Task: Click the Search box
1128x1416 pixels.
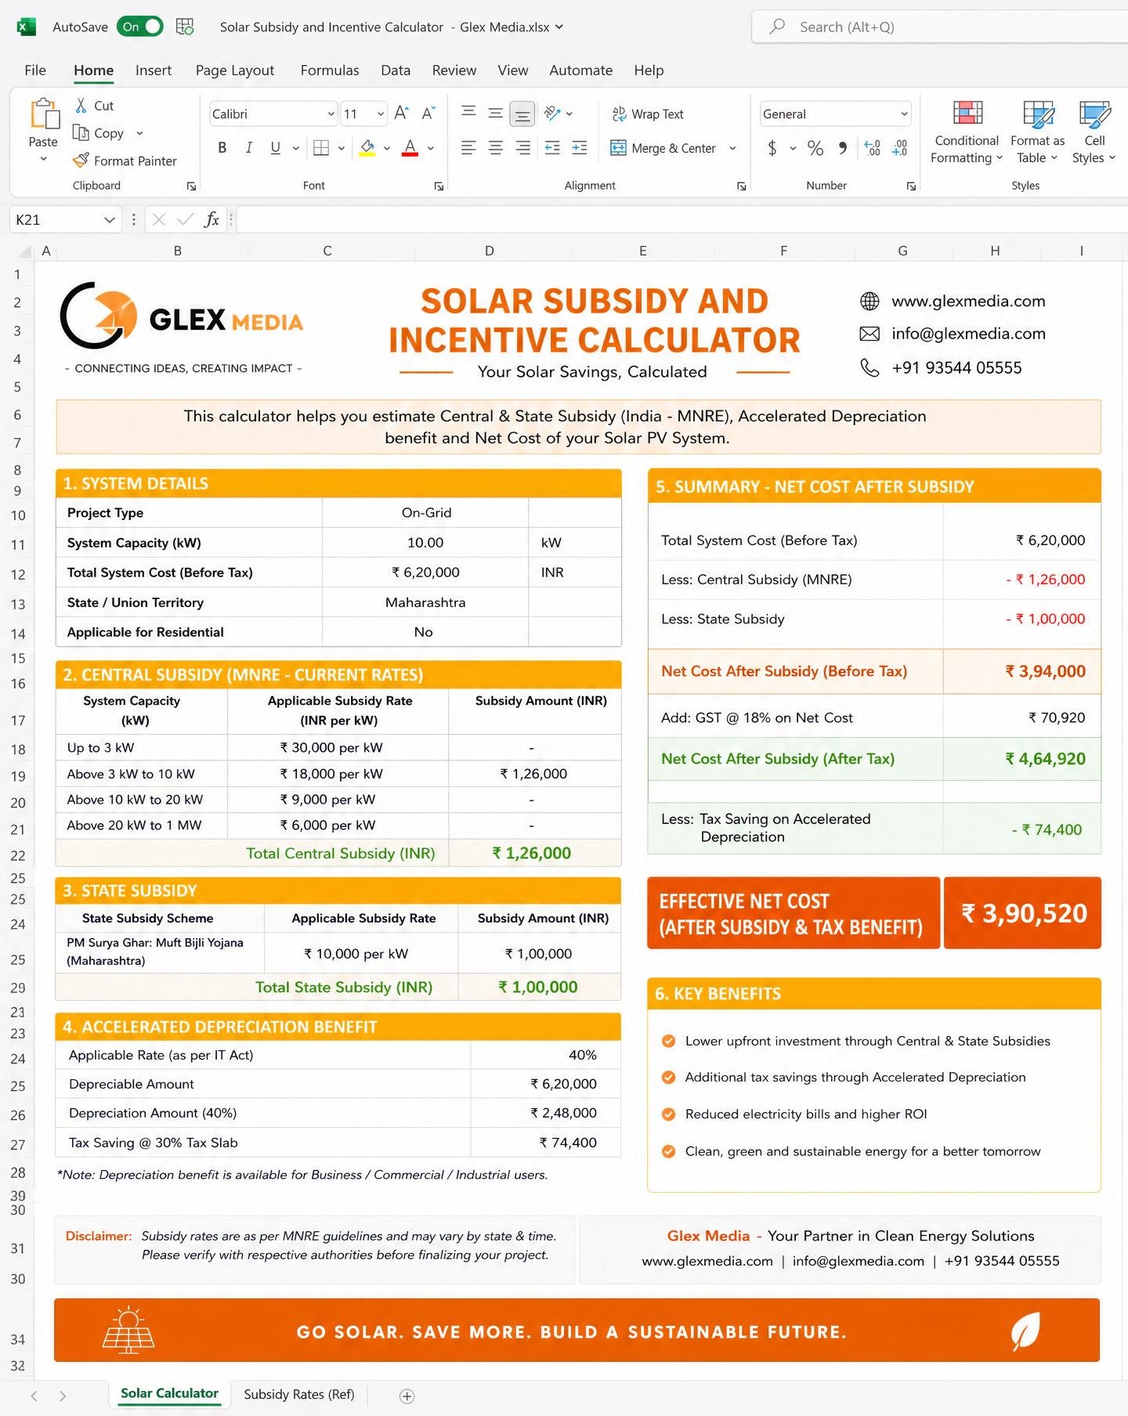Action: click(x=940, y=27)
